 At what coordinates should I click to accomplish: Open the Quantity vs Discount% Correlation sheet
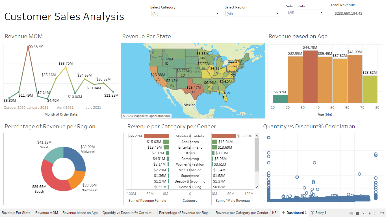tap(129, 213)
